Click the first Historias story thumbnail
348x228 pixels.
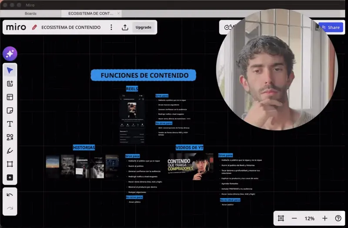pos(53,166)
